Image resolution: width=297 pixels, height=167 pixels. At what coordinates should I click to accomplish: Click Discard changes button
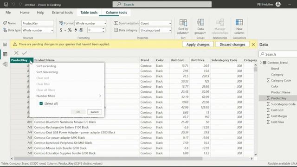coord(232,45)
